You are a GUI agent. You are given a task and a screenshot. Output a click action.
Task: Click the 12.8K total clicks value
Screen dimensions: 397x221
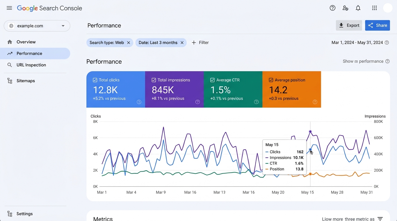pos(105,90)
